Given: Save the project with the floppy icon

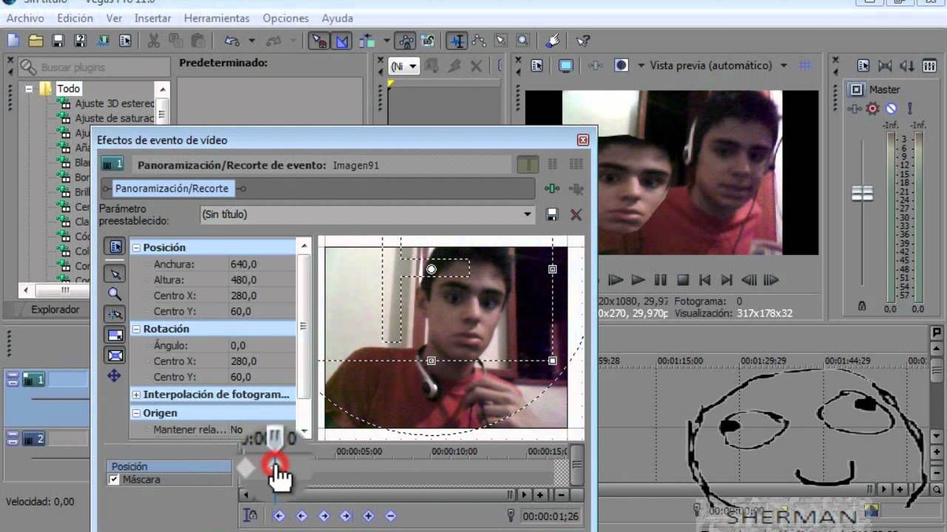Looking at the screenshot, I should pyautogui.click(x=58, y=41).
